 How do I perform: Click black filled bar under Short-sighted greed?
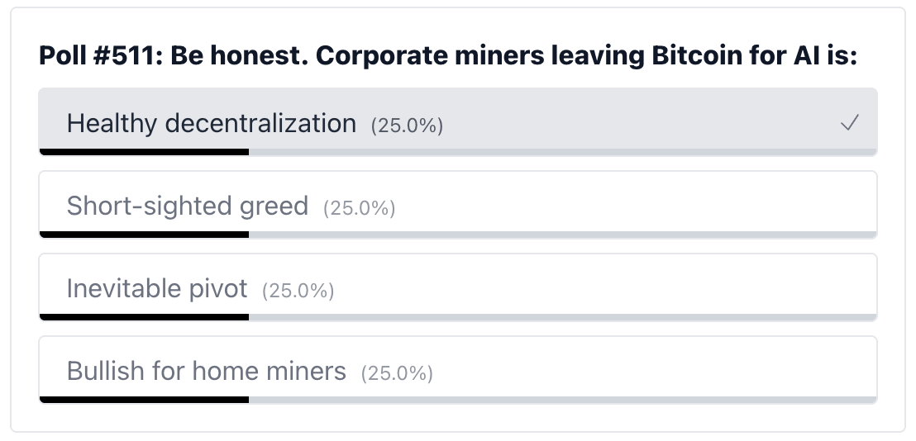tap(144, 235)
